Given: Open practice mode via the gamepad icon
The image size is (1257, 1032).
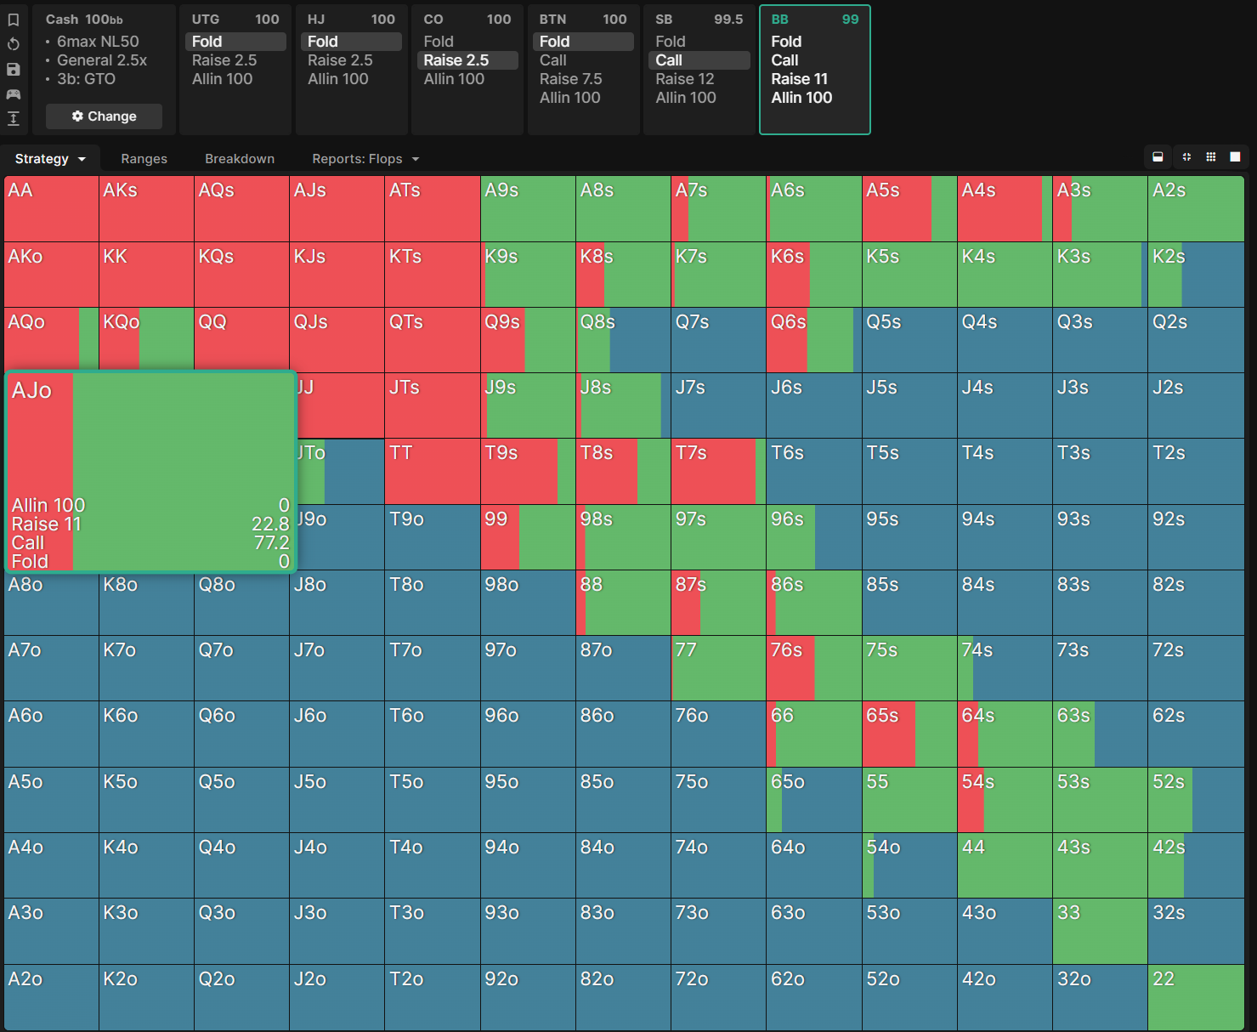Looking at the screenshot, I should point(14,94).
